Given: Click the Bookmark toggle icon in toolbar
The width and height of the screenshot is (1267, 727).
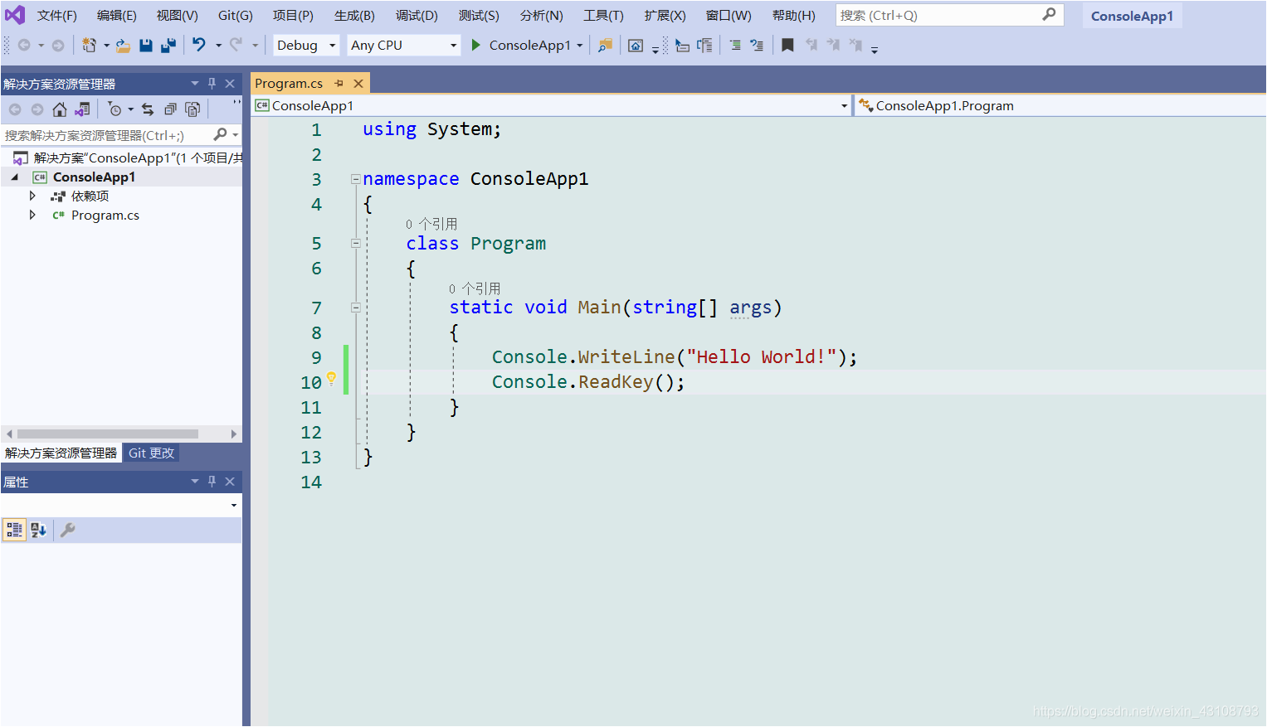Looking at the screenshot, I should tap(787, 45).
